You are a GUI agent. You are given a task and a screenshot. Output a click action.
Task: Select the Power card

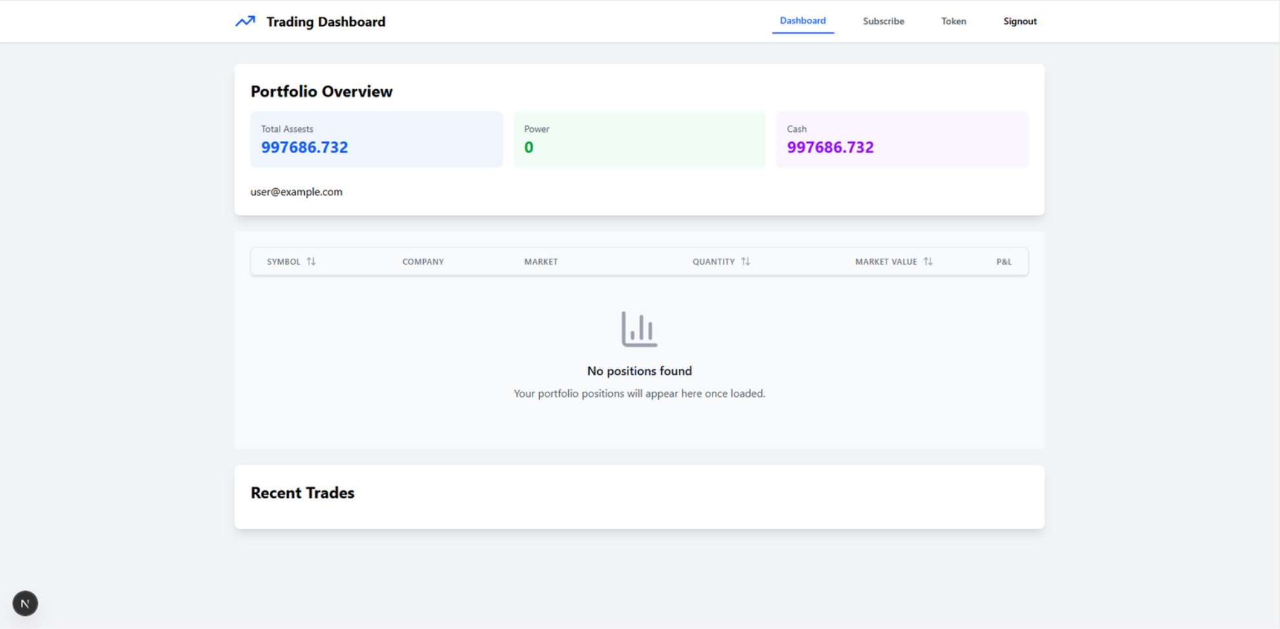coord(639,139)
